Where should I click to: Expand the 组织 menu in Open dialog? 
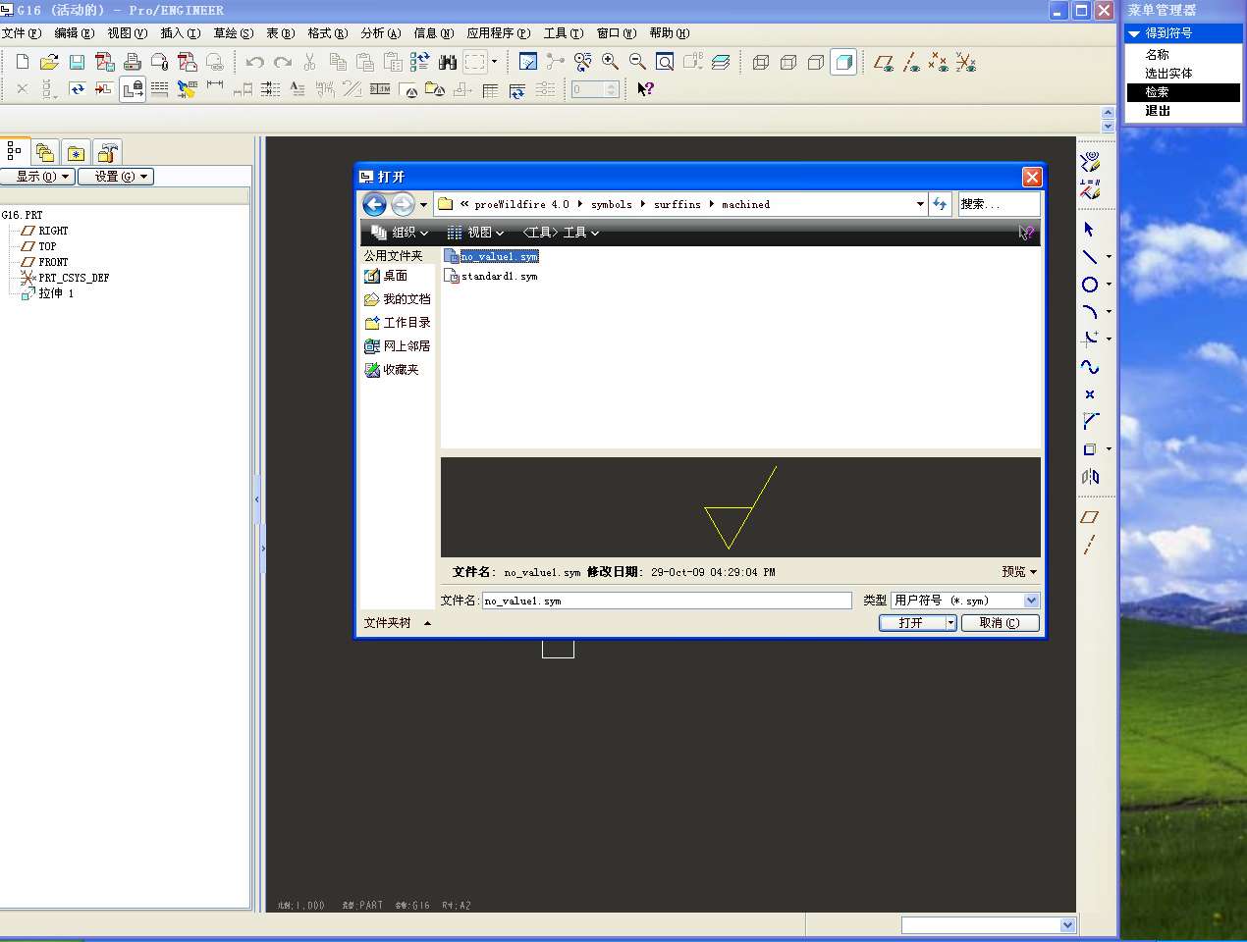click(x=401, y=233)
